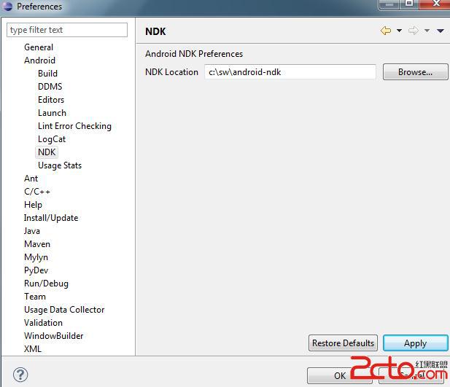Image resolution: width=450 pixels, height=387 pixels.
Task: Select Launch under Android
Action: coord(52,113)
